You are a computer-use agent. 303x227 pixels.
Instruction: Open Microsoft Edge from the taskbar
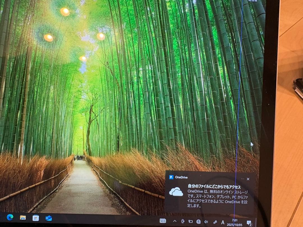[10, 217]
